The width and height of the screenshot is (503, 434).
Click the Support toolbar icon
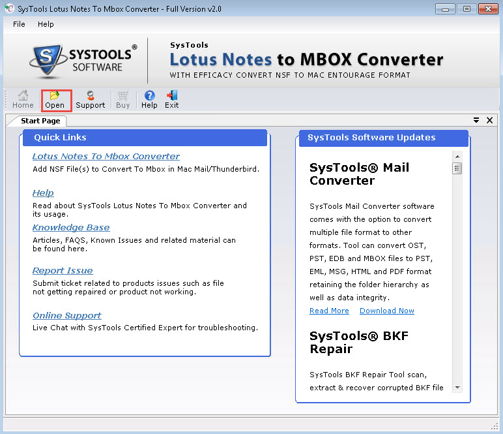tap(90, 100)
